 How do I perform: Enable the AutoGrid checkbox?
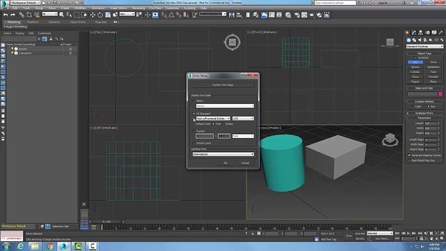tap(415, 57)
